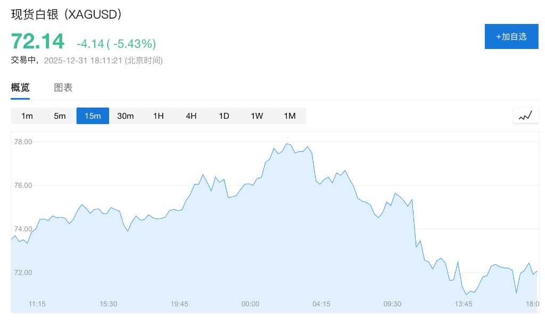The image size is (545, 320).
Task: Set chart to 30m interval
Action: (x=126, y=116)
